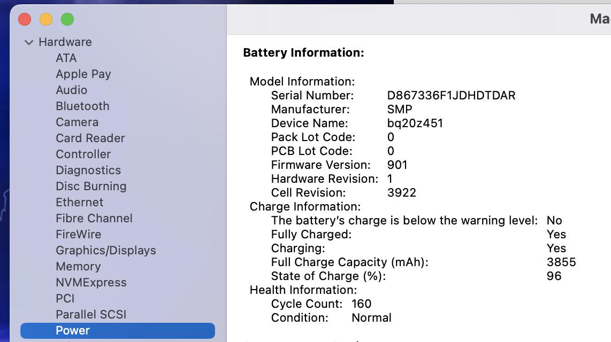Open Apple Pay hardware info
This screenshot has height=342, width=611.
point(83,74)
